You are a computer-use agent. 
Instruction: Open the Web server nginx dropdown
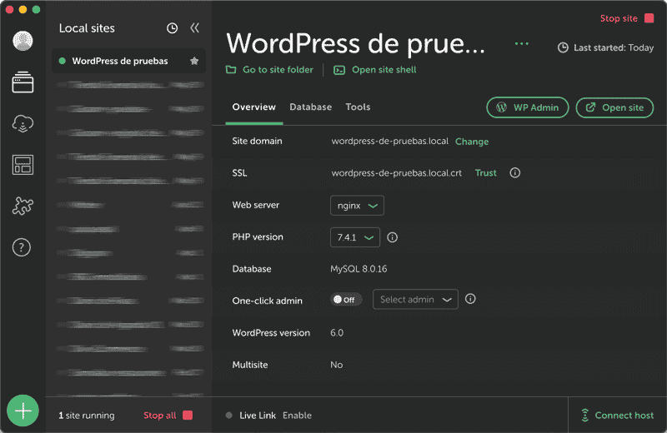[x=357, y=205]
